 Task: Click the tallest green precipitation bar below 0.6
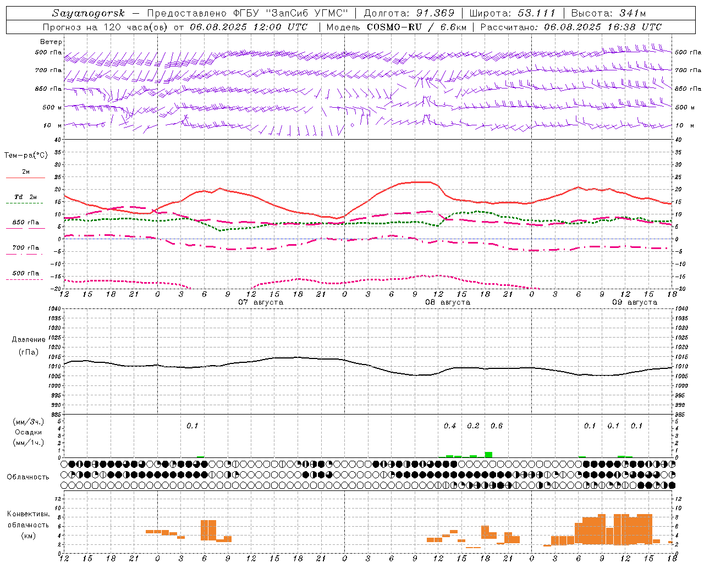[x=488, y=455]
